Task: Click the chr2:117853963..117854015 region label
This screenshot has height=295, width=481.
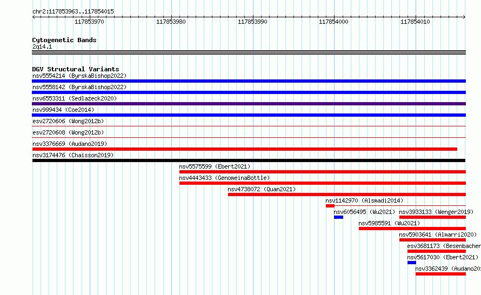Action: [x=73, y=11]
